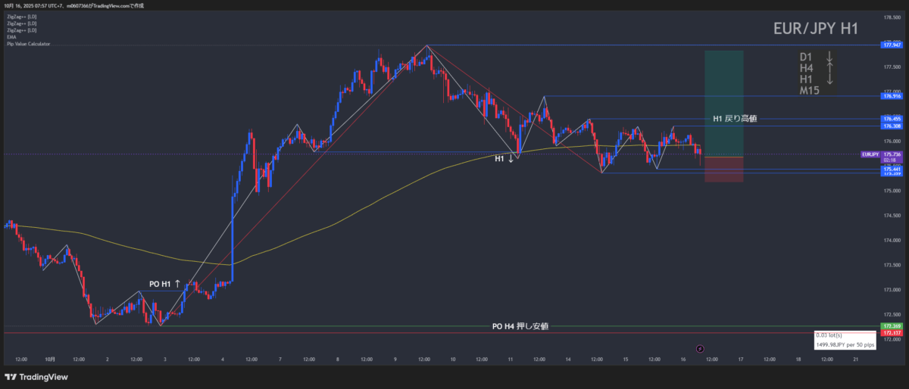This screenshot has height=389, width=909.
Task: Click the date 17 on time axis
Action: click(x=740, y=359)
